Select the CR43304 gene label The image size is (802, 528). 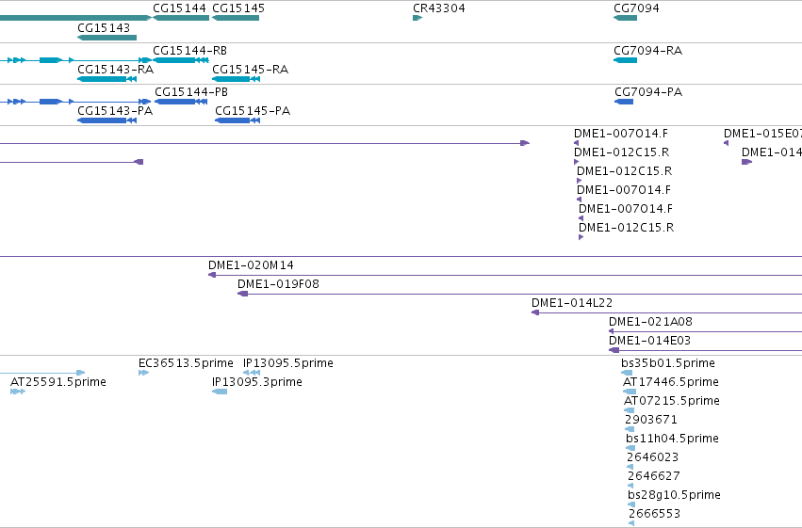point(439,8)
